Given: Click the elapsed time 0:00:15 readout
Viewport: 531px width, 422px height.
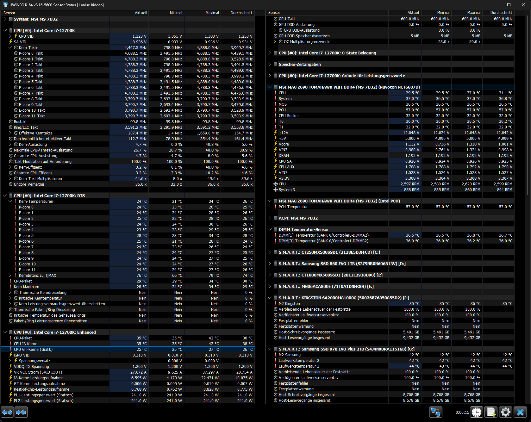Looking at the screenshot, I should [462, 413].
